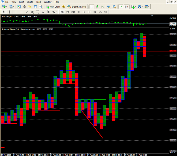This screenshot has width=177, height=156.
Task: Select the Text 'A' tool
Action: point(43,12)
